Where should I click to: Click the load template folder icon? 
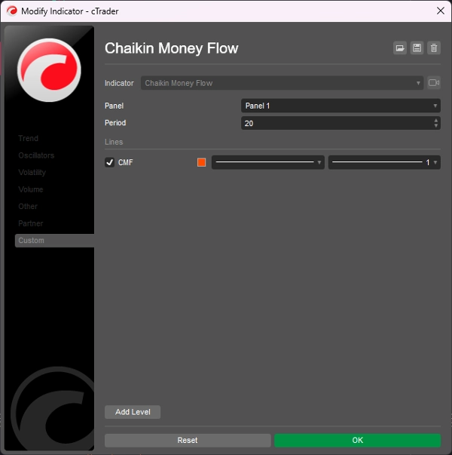pos(400,48)
